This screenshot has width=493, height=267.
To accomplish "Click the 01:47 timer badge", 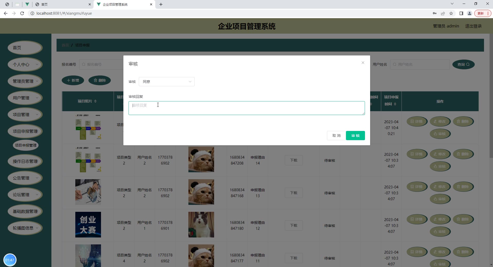I will (10, 260).
